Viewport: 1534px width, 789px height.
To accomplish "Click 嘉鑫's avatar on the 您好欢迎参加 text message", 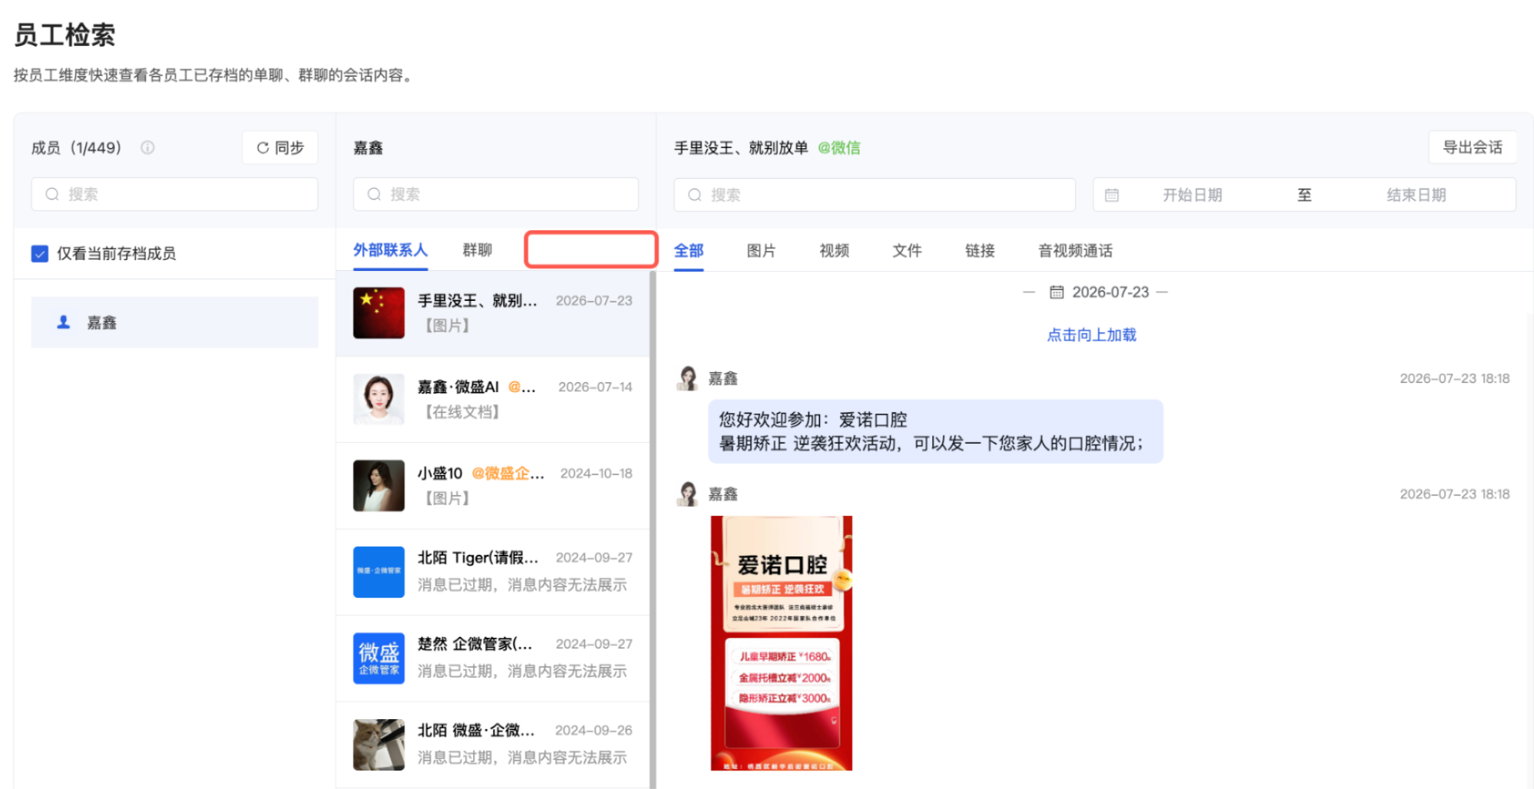I will point(688,378).
